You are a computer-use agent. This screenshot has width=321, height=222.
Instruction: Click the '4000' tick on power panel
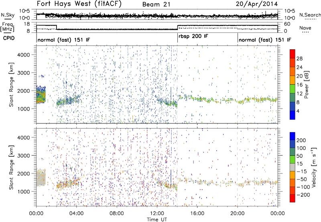click(23, 55)
